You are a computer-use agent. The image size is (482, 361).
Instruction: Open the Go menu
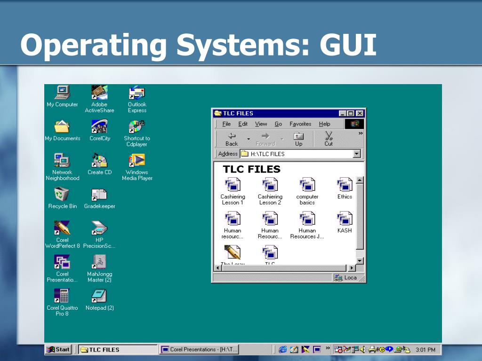pyautogui.click(x=278, y=124)
